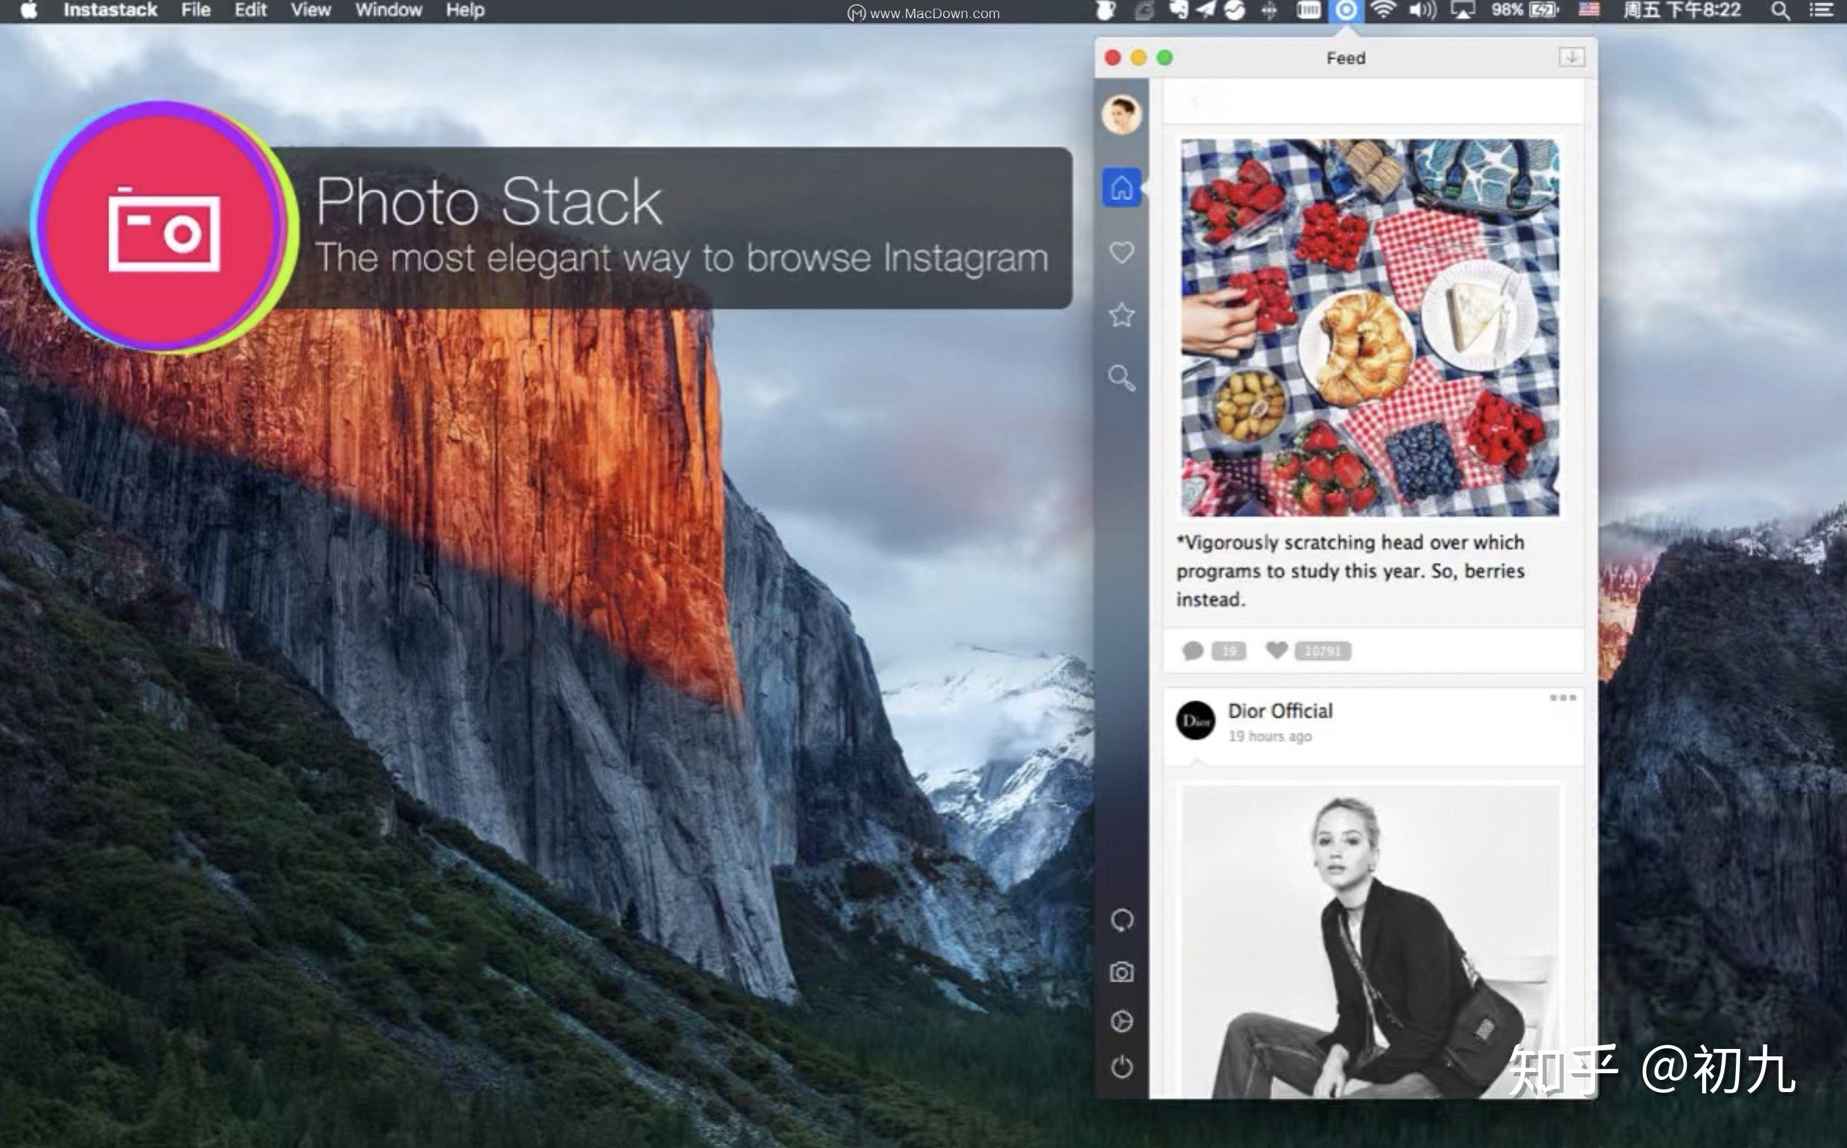The width and height of the screenshot is (1847, 1148).
Task: Click the Instastack icon in the menu bar
Action: click(x=1345, y=11)
